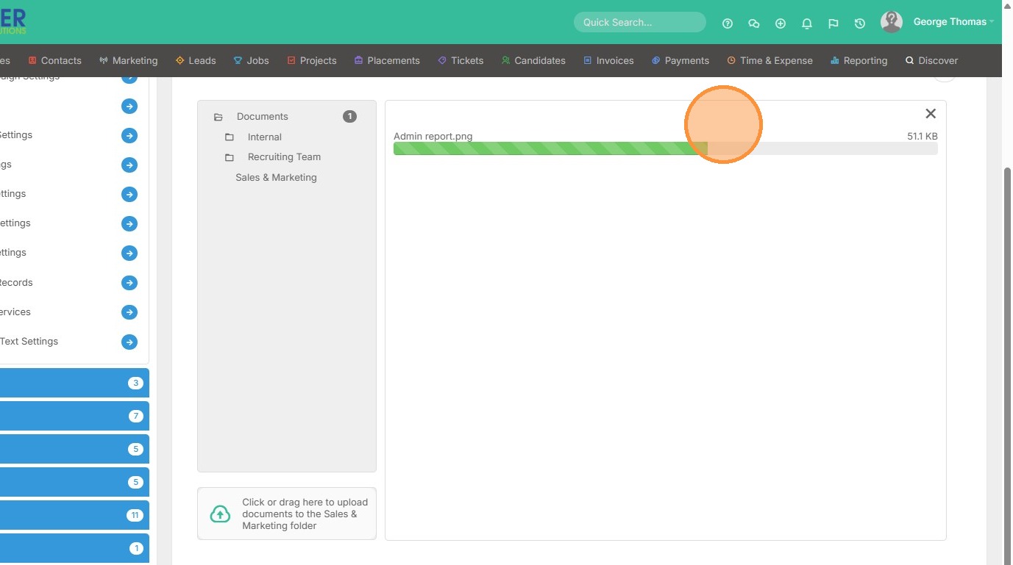Open the Invoices section
The width and height of the screenshot is (1013, 565).
tap(608, 60)
